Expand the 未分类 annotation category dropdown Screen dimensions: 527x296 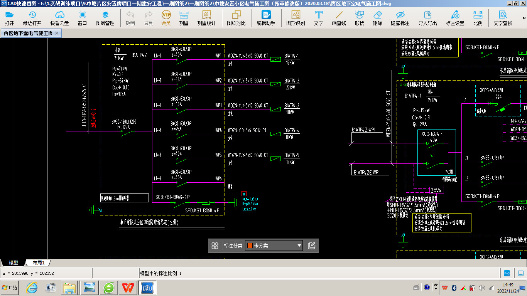point(299,246)
